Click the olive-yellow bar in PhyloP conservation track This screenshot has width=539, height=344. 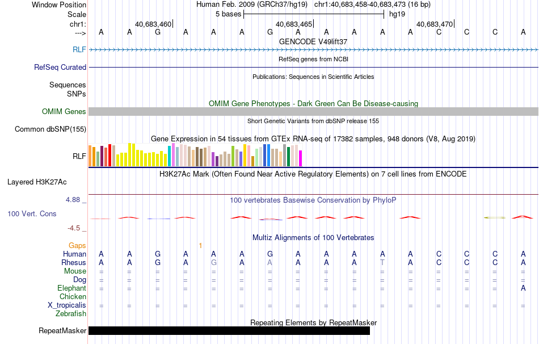tap(495, 218)
